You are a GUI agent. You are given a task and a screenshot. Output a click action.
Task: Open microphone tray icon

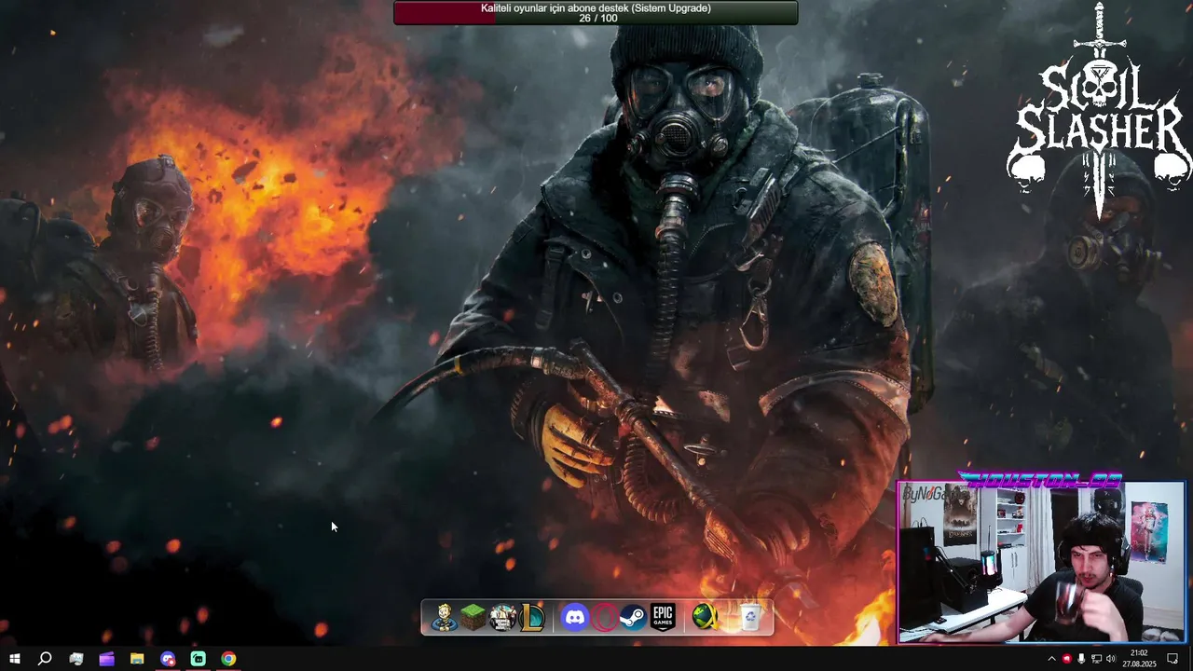pos(1081,659)
